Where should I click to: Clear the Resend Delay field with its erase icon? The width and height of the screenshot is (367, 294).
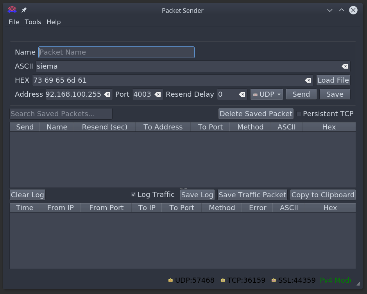click(242, 94)
